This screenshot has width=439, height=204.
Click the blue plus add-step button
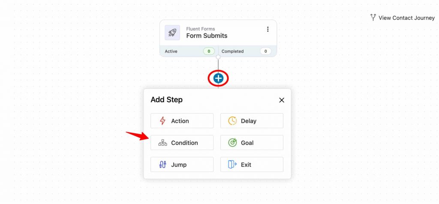(218, 78)
